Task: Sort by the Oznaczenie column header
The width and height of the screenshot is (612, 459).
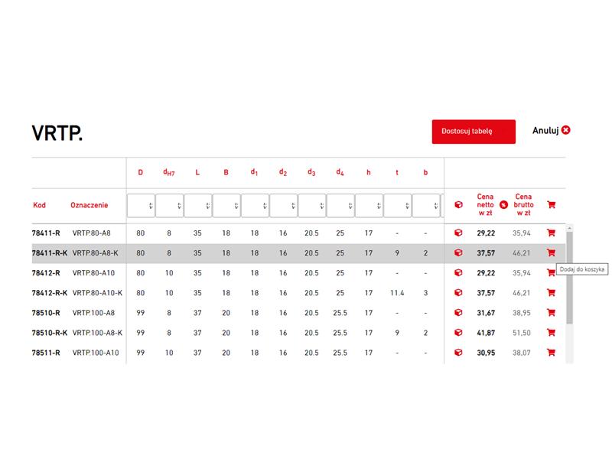Action: click(x=89, y=205)
